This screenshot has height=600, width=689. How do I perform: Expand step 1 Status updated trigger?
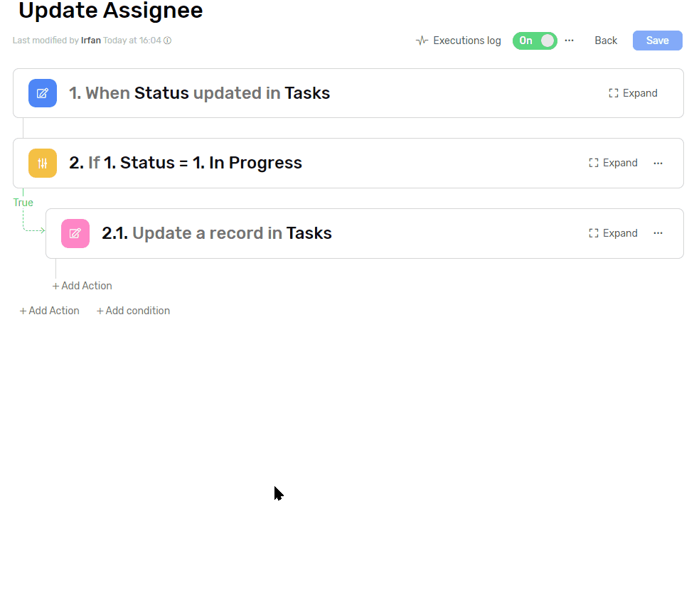(x=633, y=93)
